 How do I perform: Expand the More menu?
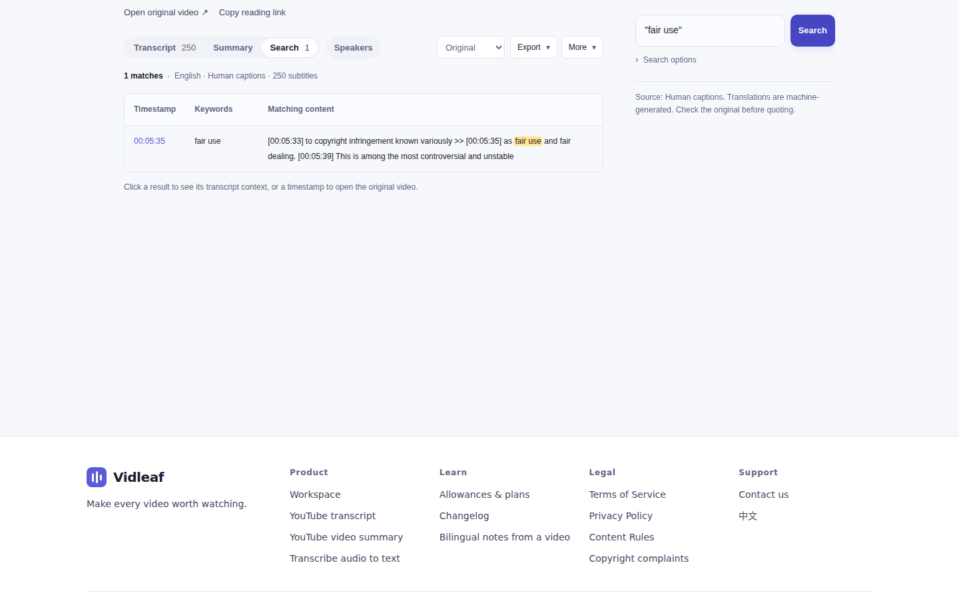tap(582, 47)
